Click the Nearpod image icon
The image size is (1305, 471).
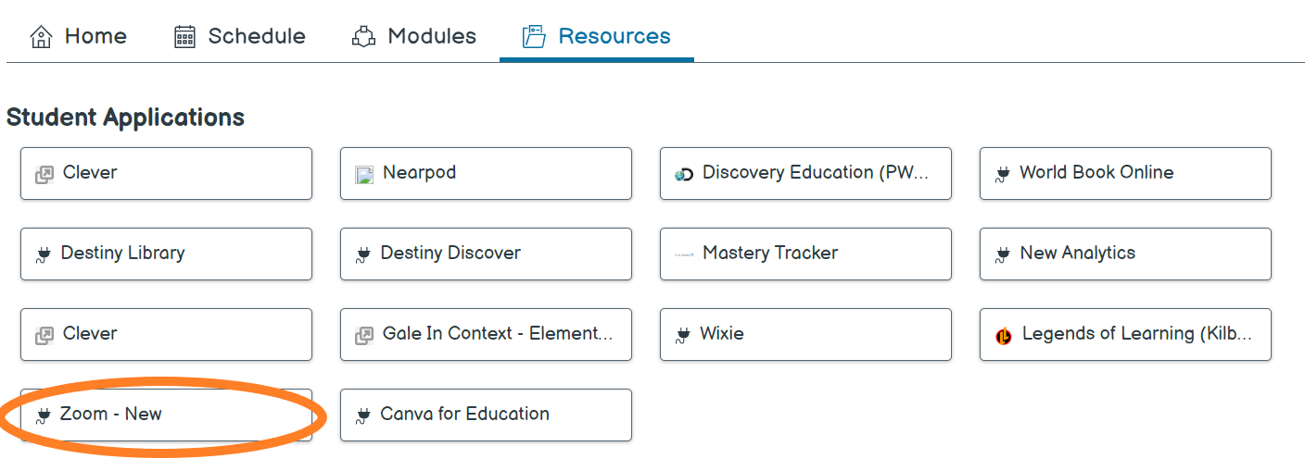click(364, 174)
